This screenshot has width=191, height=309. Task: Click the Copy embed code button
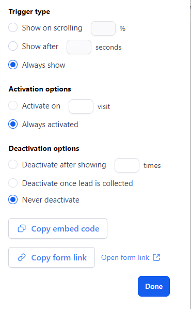58,228
